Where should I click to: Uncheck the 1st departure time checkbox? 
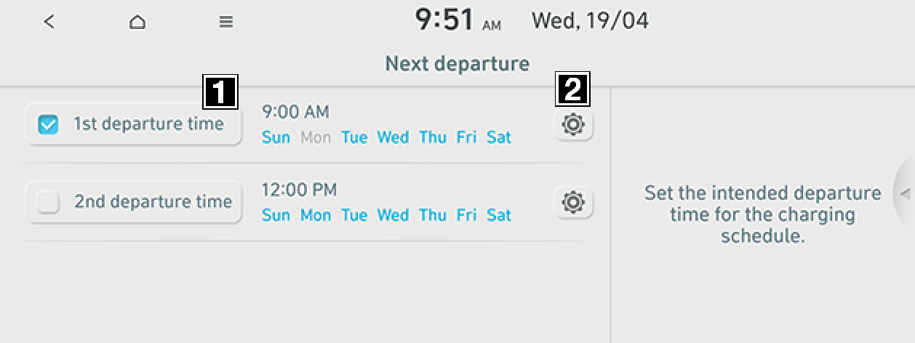tap(48, 125)
